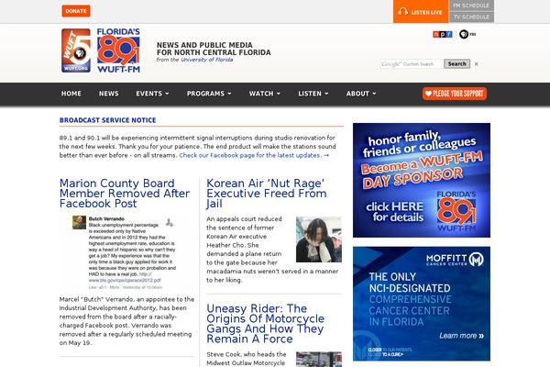The image size is (550, 367).
Task: Click the Heather Cho photo thumbnail
Action: pos(319,239)
